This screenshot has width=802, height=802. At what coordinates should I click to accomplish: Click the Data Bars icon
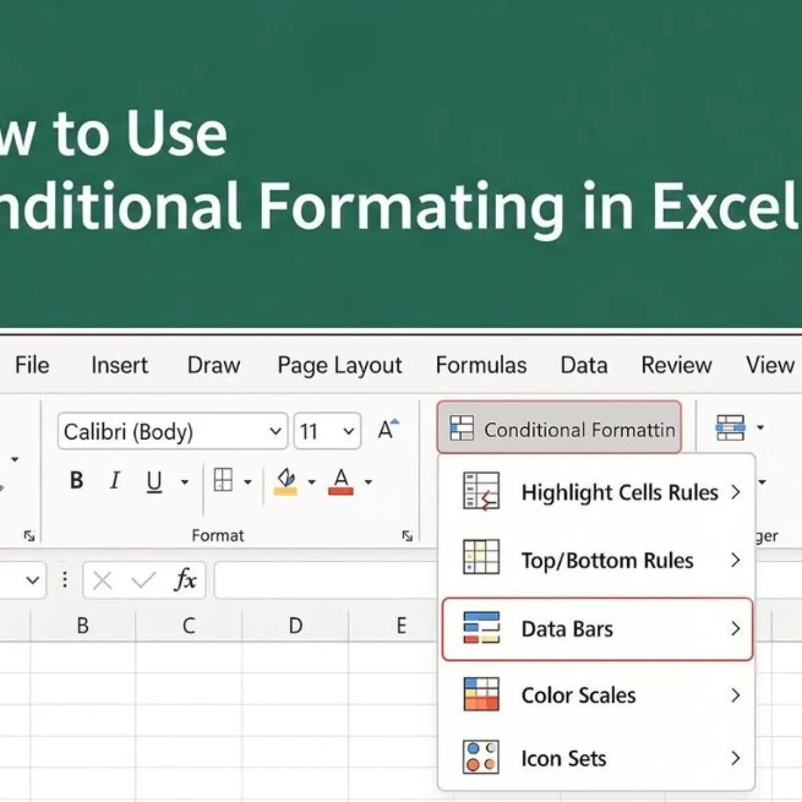[481, 628]
